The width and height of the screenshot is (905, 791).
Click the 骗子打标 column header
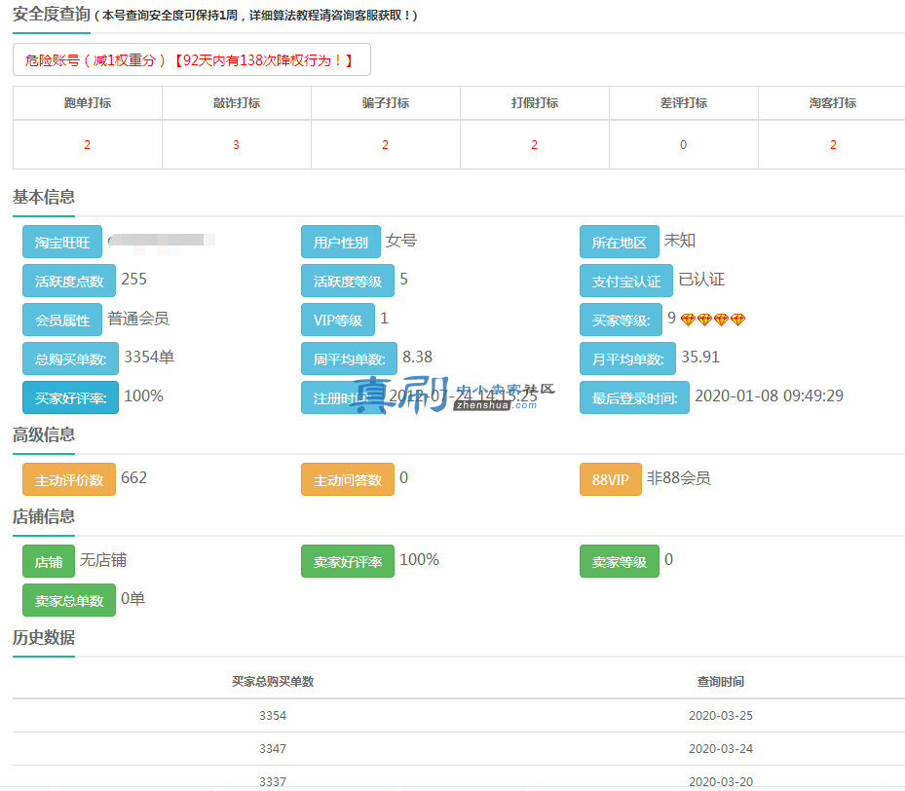tap(386, 102)
